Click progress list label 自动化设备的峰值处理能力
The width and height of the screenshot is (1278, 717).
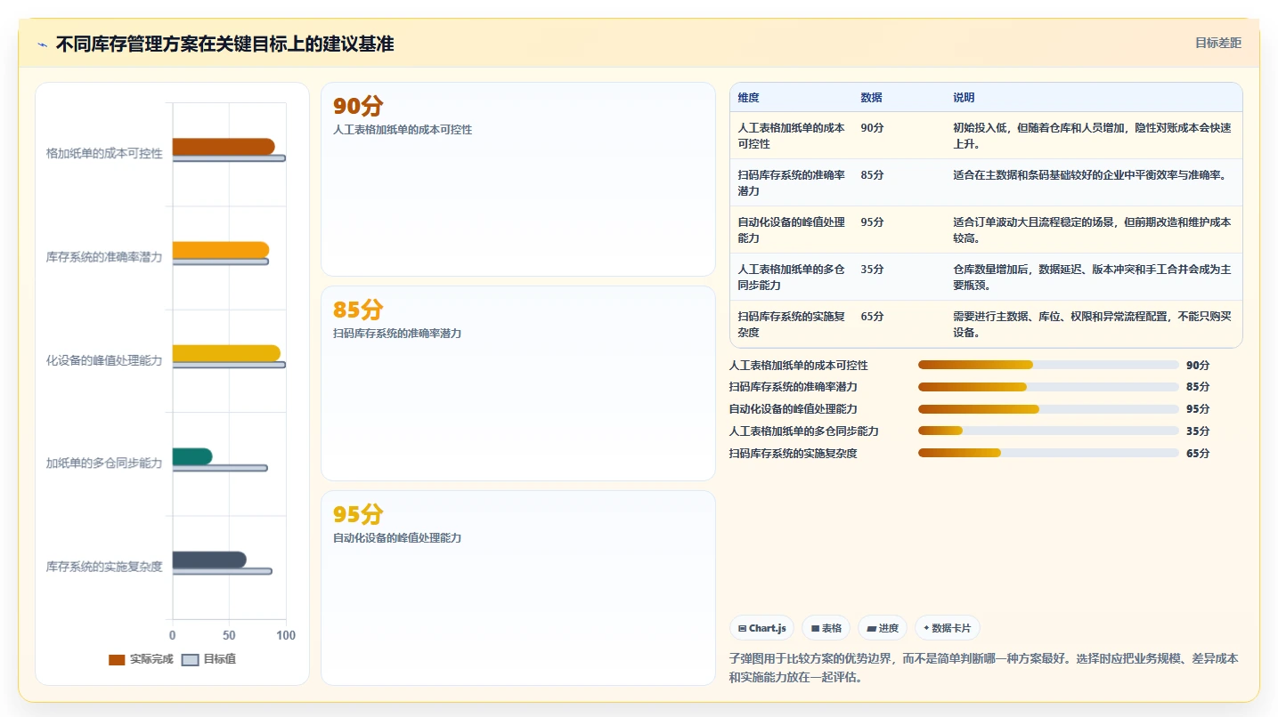pos(793,409)
